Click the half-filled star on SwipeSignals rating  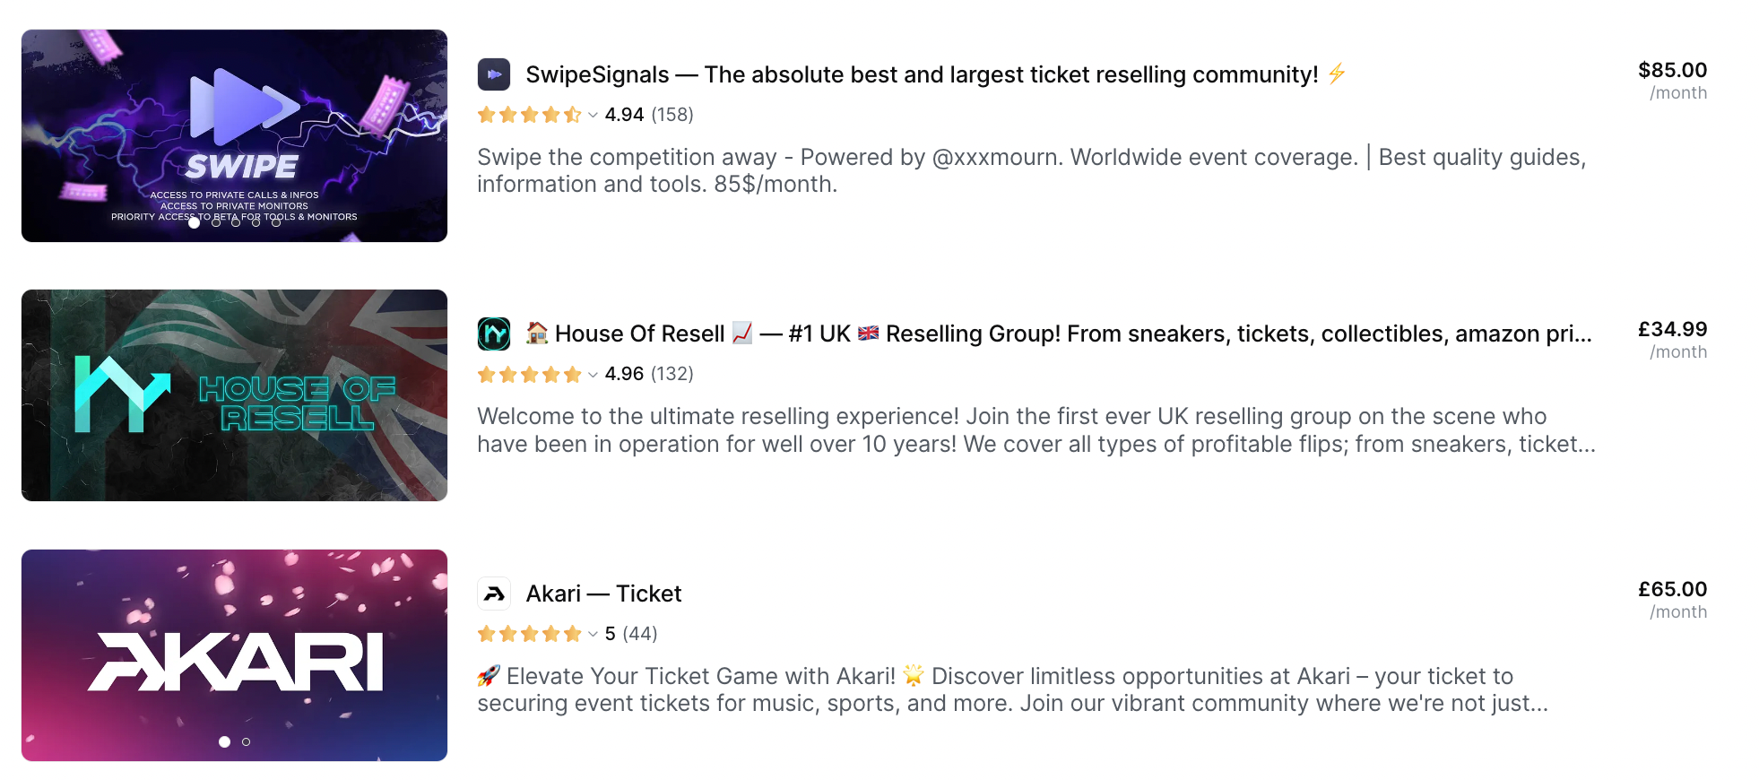pos(571,115)
